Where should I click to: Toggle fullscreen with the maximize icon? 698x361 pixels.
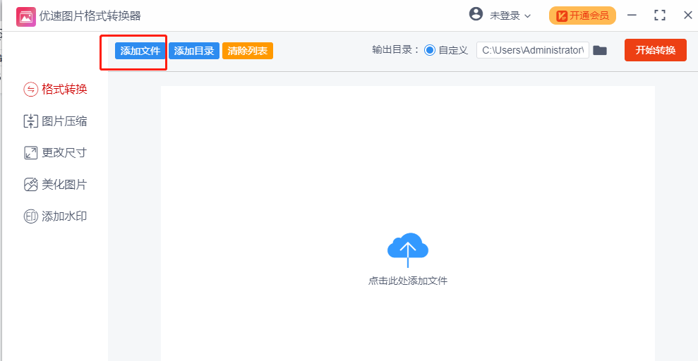pyautogui.click(x=660, y=16)
